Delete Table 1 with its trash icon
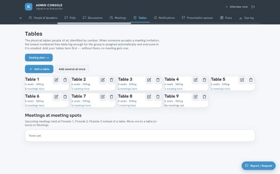Image resolution: width=280 pixels, height=174 pixels. 65,80
